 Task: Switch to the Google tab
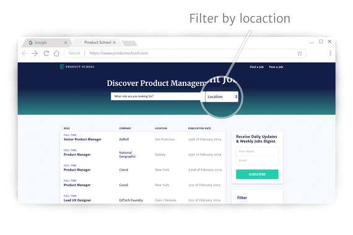(x=46, y=43)
